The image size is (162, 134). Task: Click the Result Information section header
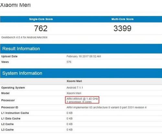[x=21, y=49]
